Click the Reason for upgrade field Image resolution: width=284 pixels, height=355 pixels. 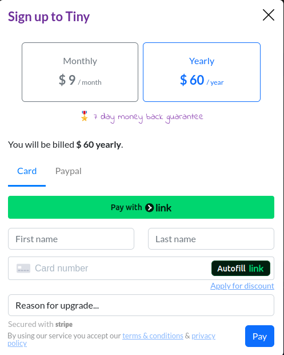(x=141, y=305)
